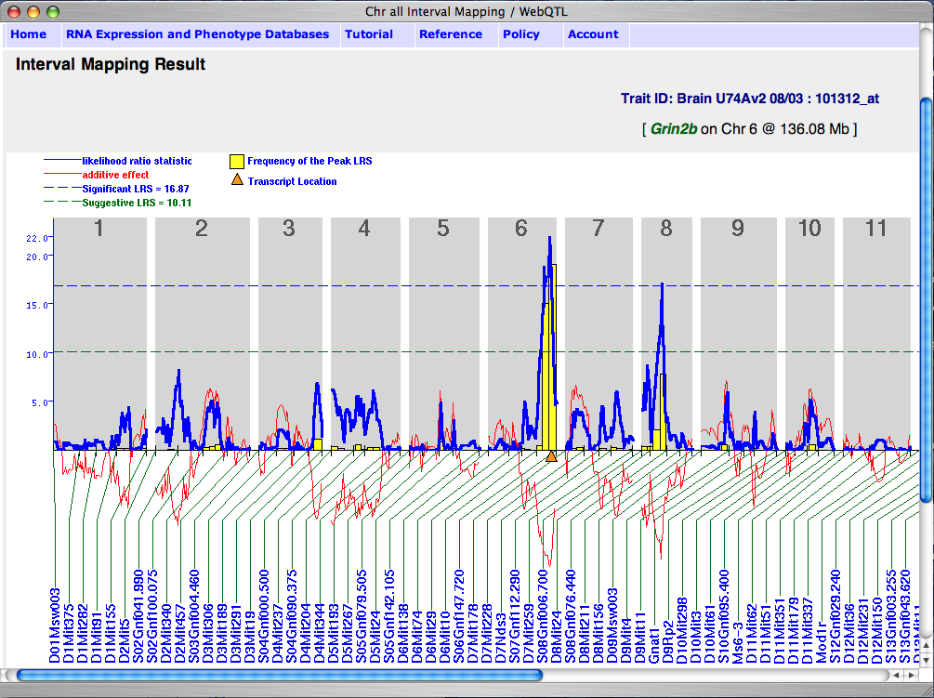934x698 pixels.
Task: Select the chromosome 8 panel header
Action: 665,229
